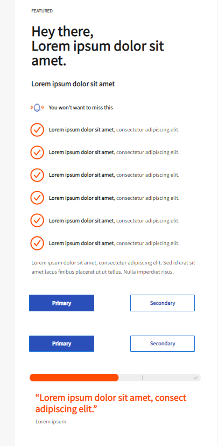Click the orange quote text
This screenshot has width=218, height=446.
pos(111,403)
